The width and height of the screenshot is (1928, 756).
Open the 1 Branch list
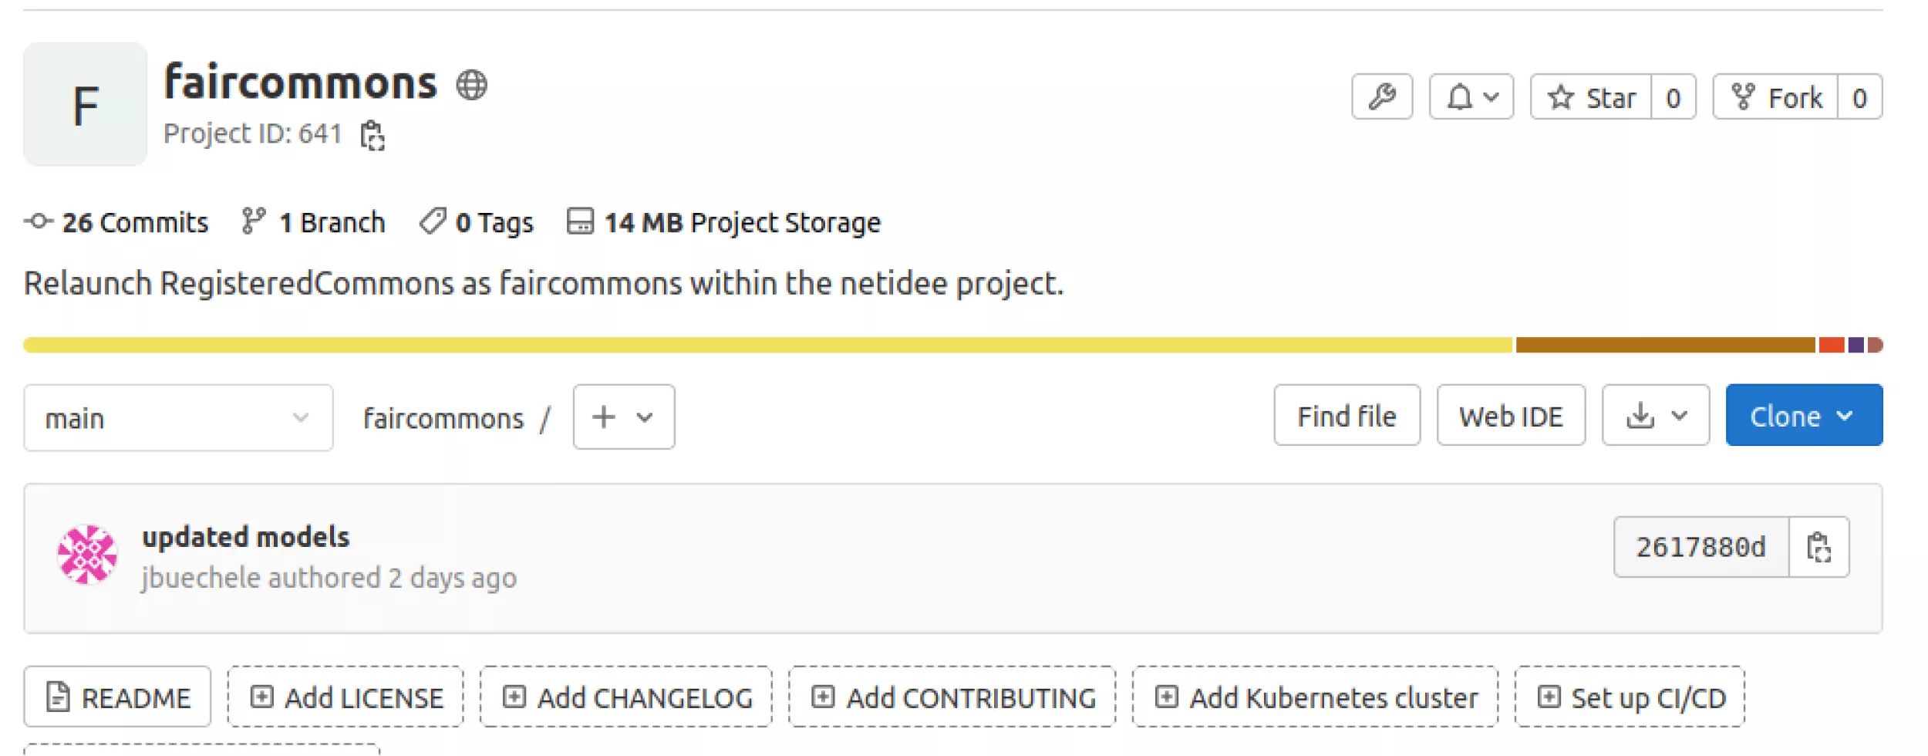[x=314, y=223]
